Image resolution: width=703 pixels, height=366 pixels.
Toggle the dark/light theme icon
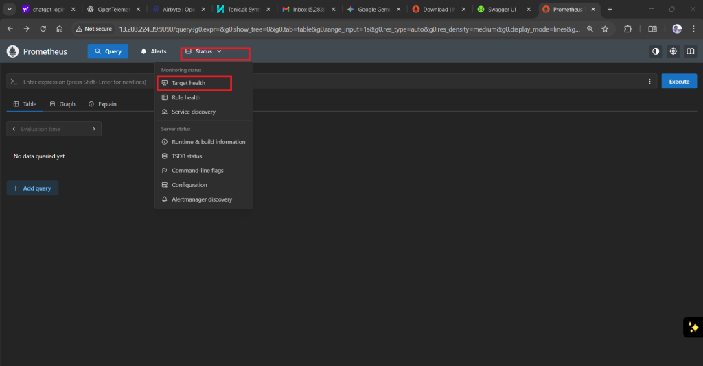point(656,51)
